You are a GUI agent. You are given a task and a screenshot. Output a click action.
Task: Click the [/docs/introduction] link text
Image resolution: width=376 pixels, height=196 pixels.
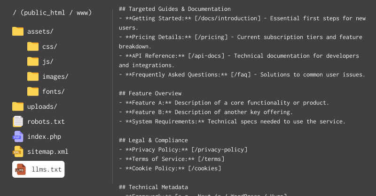pyautogui.click(x=224, y=18)
